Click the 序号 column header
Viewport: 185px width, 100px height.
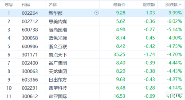(x=9, y=5)
